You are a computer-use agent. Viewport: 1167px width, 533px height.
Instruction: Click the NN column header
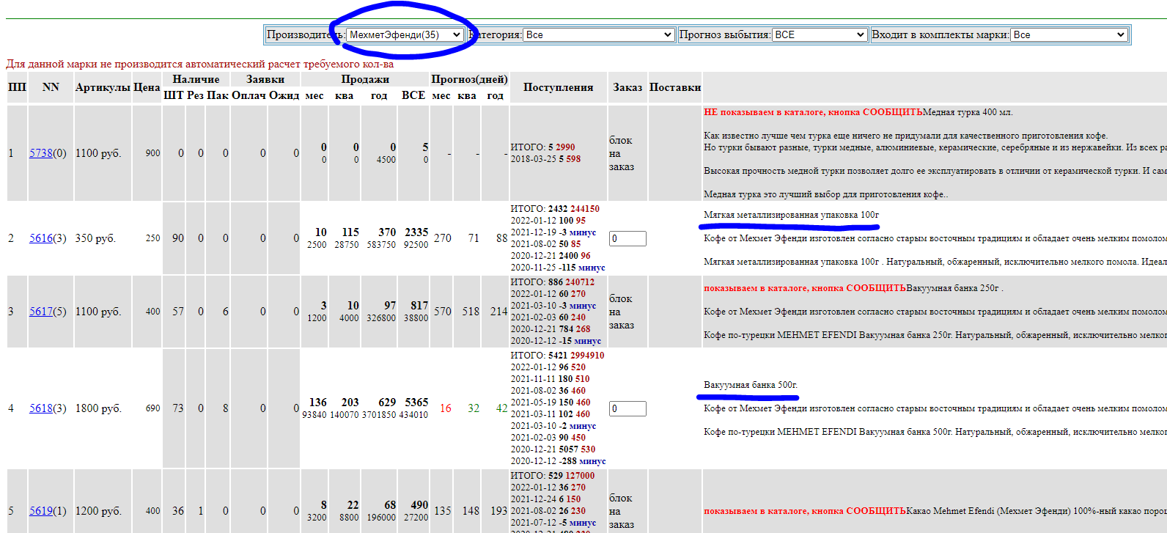pyautogui.click(x=51, y=87)
